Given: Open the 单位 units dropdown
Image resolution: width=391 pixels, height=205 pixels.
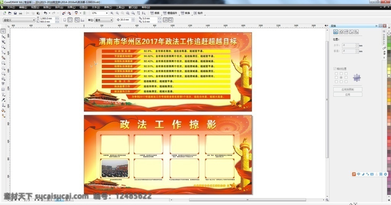Looking at the screenshot, I should tap(111, 20).
